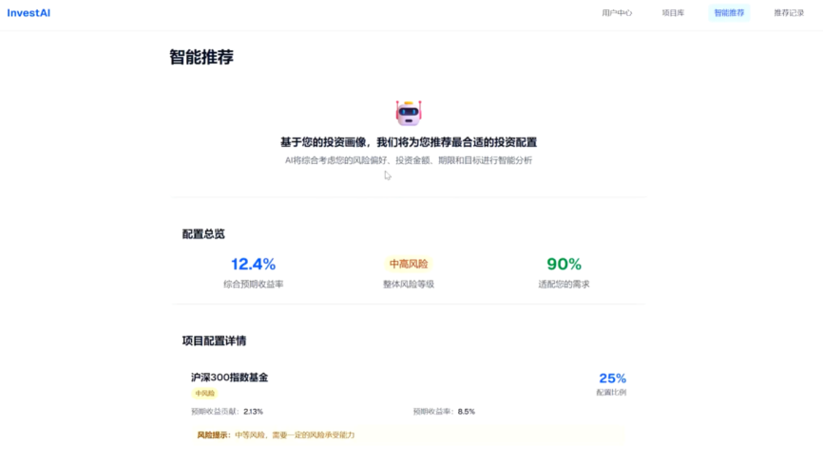Go to the 项目库 page
The width and height of the screenshot is (823, 461).
coord(673,13)
